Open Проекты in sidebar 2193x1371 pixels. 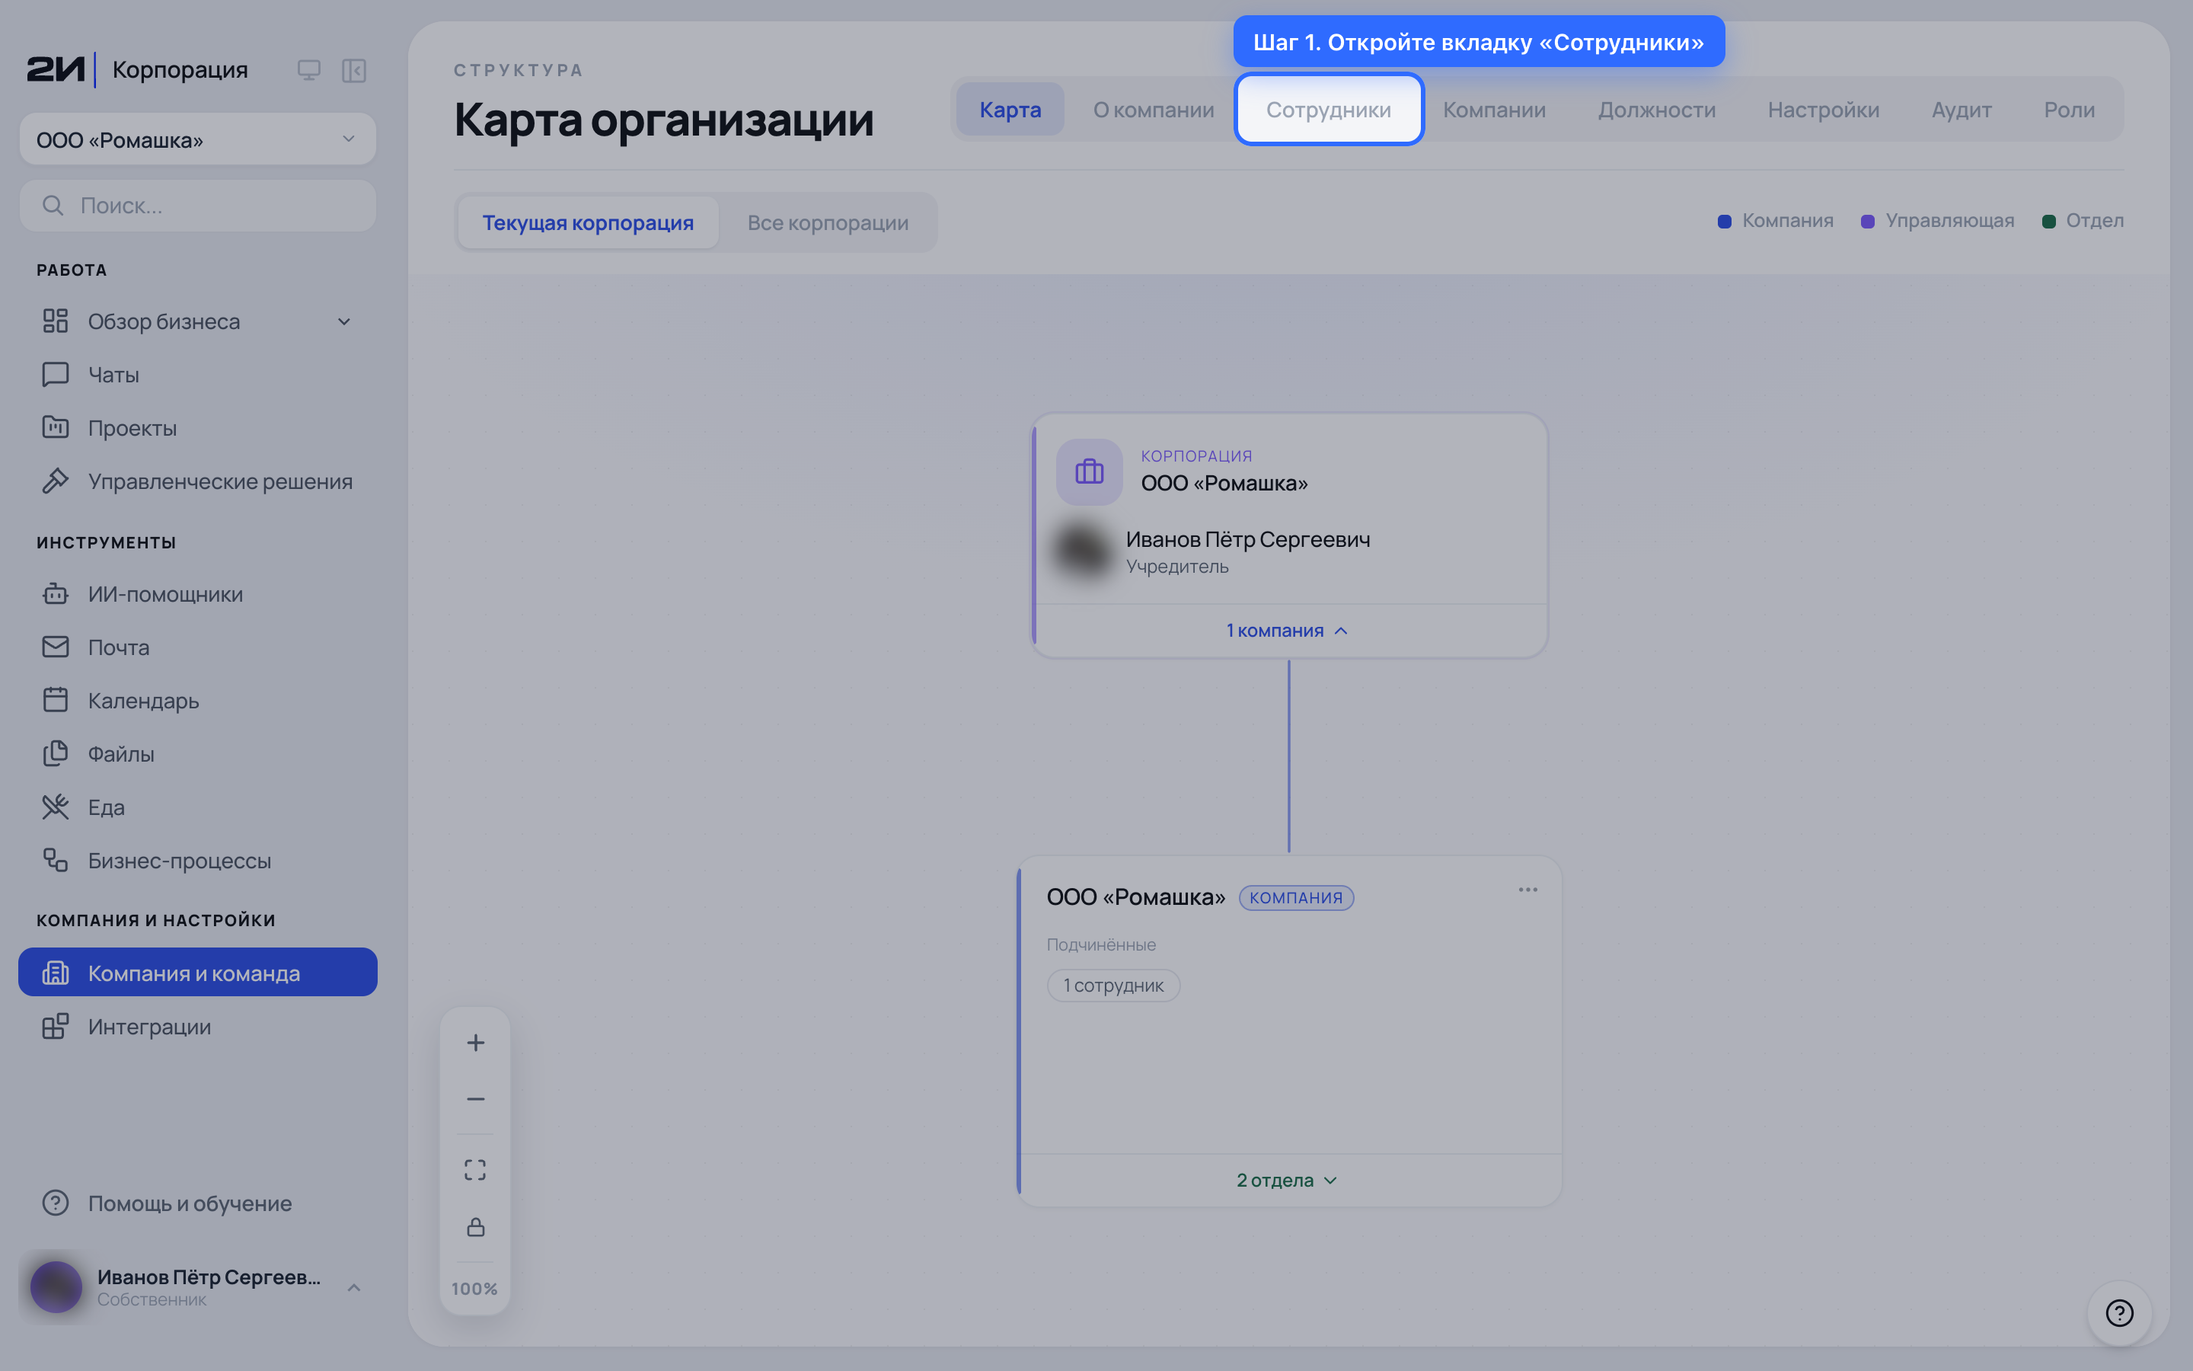tap(197, 428)
